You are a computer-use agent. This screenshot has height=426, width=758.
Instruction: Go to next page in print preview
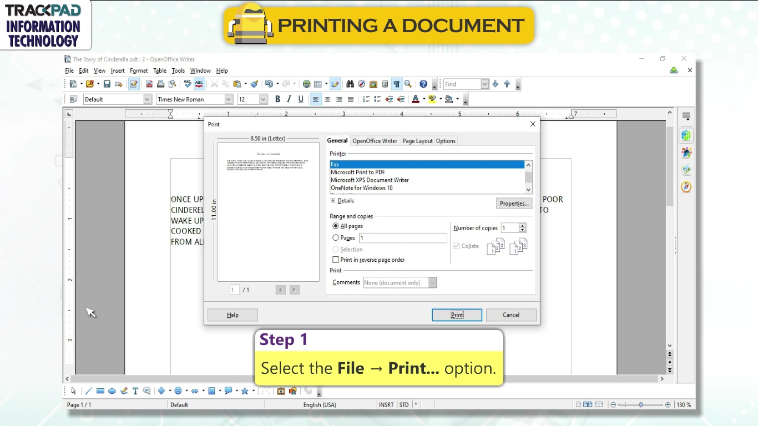pos(295,290)
